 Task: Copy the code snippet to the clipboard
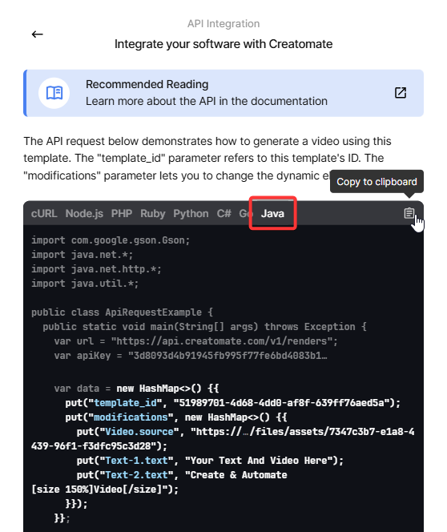(409, 213)
